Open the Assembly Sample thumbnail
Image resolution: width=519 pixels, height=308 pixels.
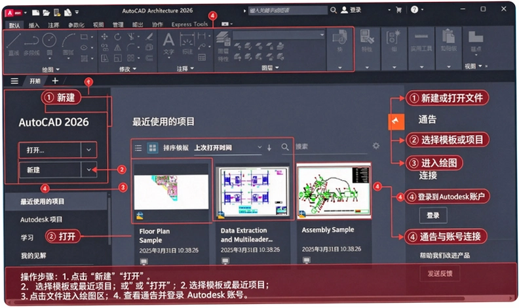[334, 191]
